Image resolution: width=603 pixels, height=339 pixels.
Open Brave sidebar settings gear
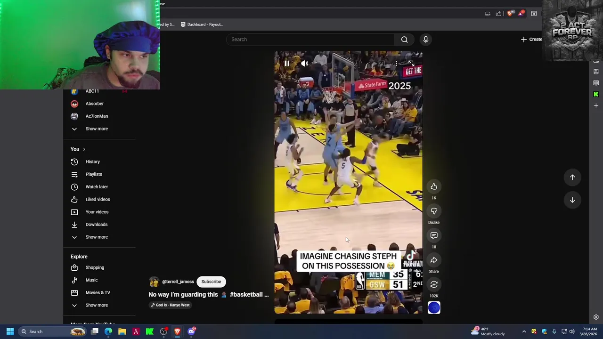596,317
